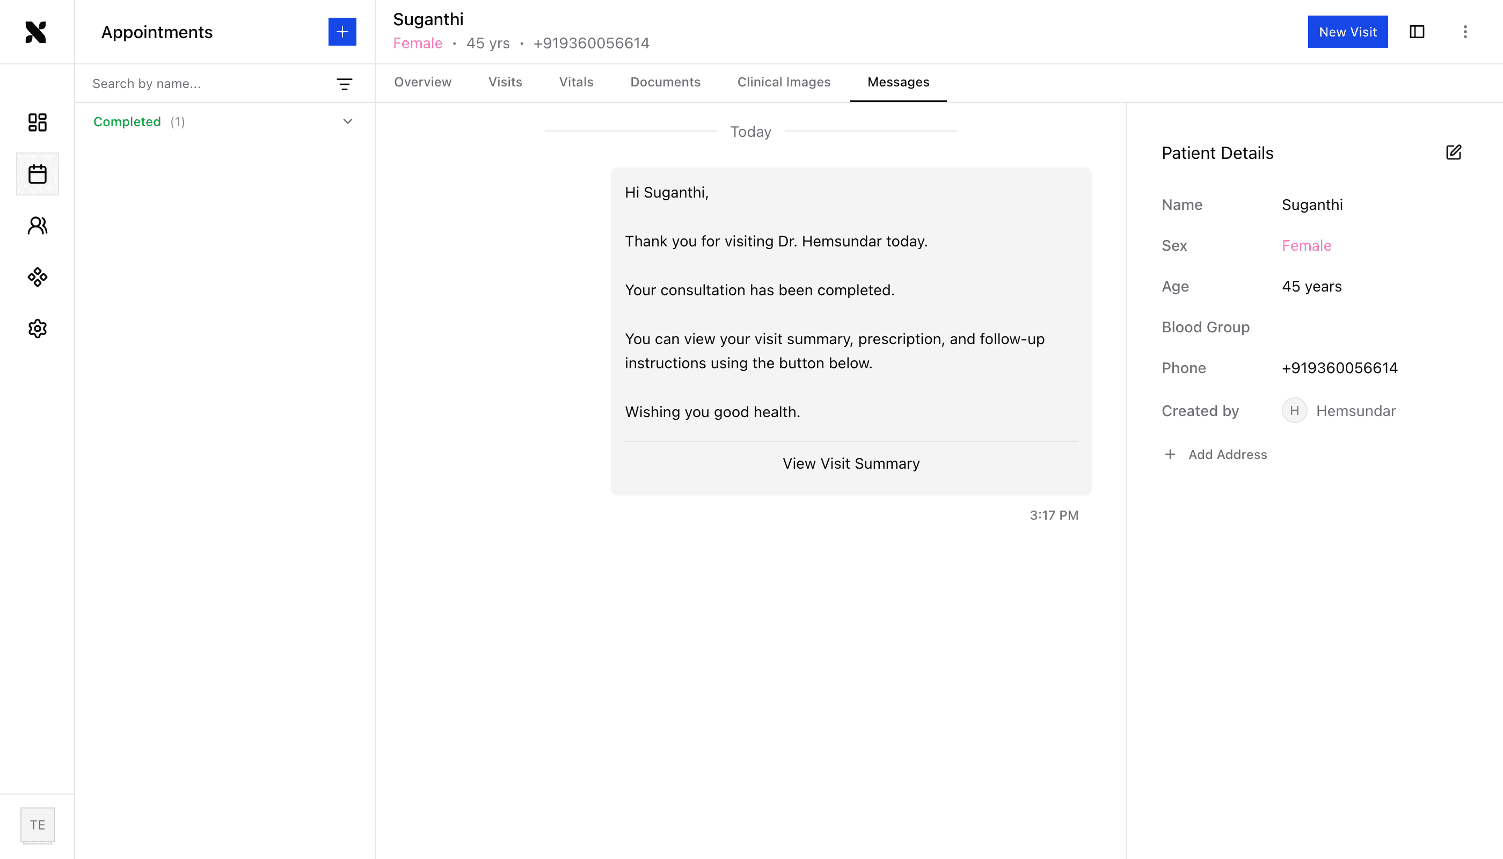The height and width of the screenshot is (859, 1503).
Task: Click View Visit Summary button
Action: [x=851, y=464]
